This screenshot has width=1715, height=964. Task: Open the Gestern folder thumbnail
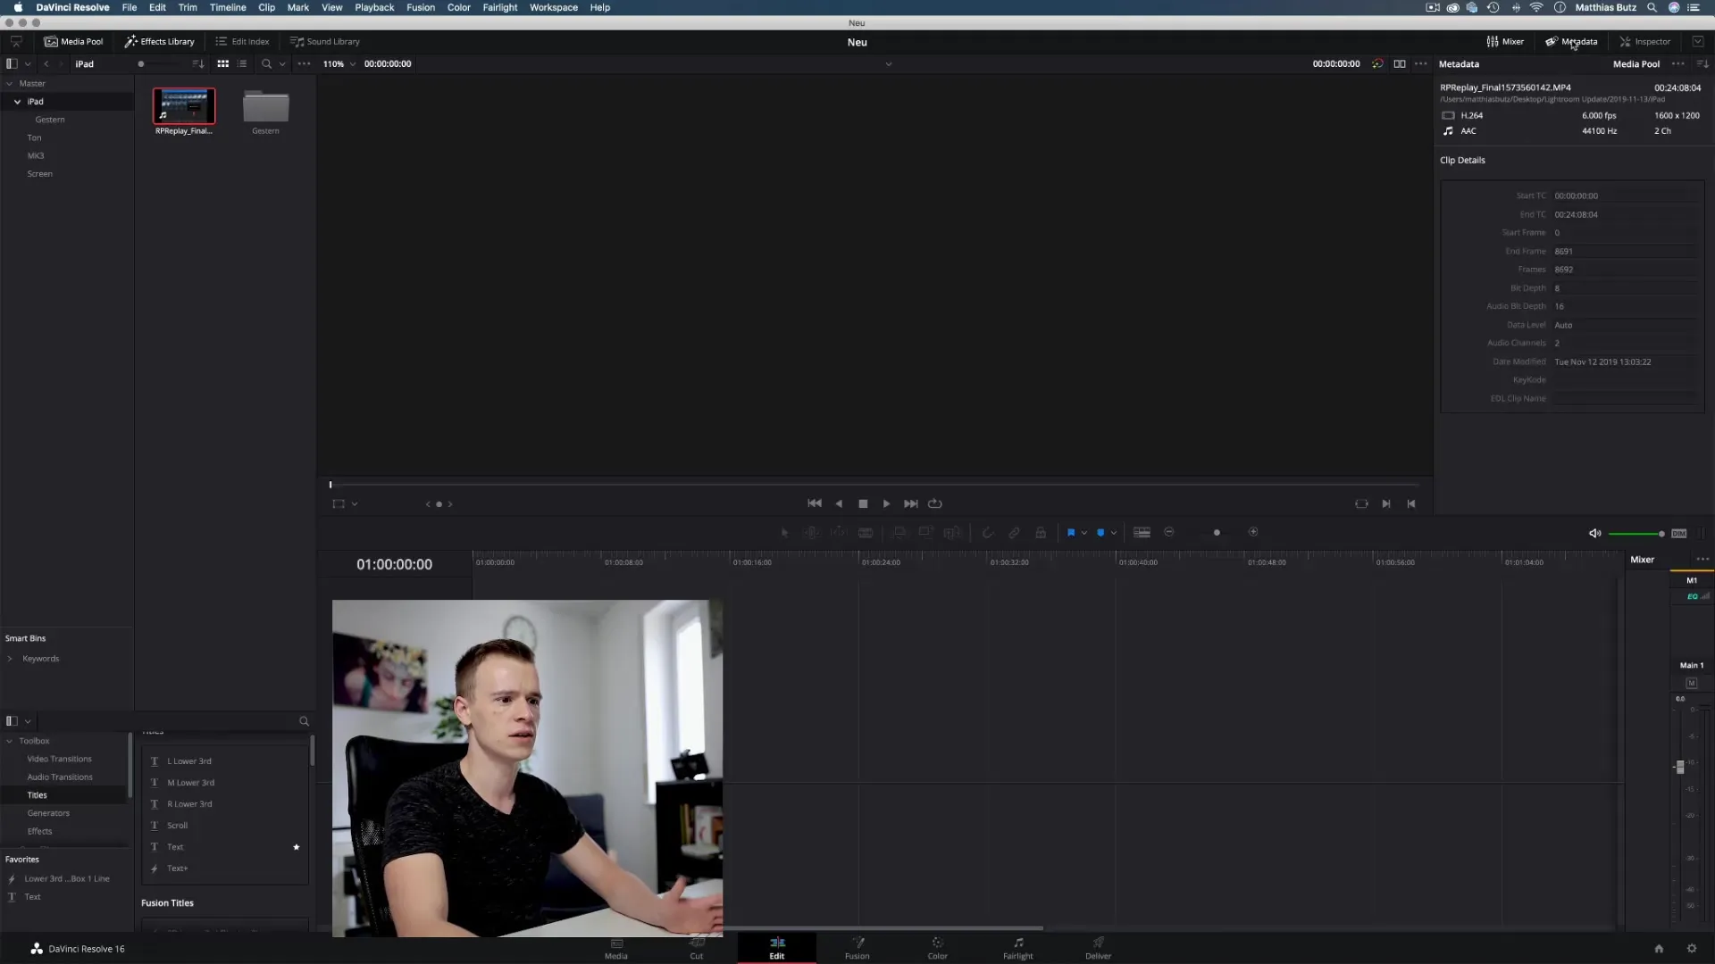pos(265,106)
